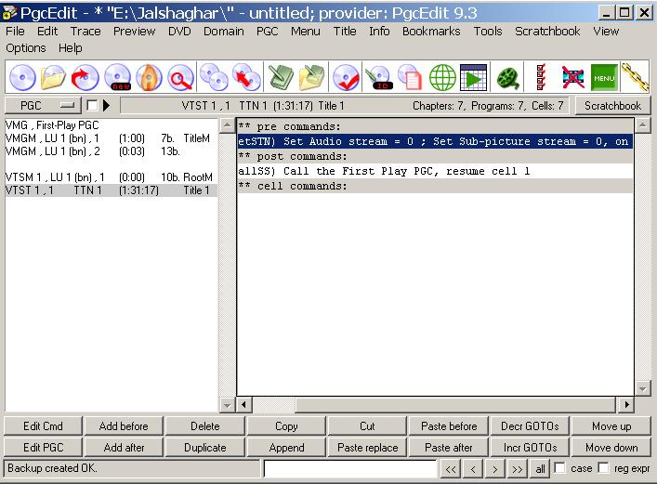Viewport: 657px width, 484px height.
Task: Click the Scratchbook button
Action: click(x=612, y=105)
